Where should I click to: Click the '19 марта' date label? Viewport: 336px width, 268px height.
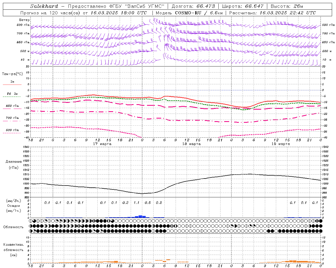point(281,144)
